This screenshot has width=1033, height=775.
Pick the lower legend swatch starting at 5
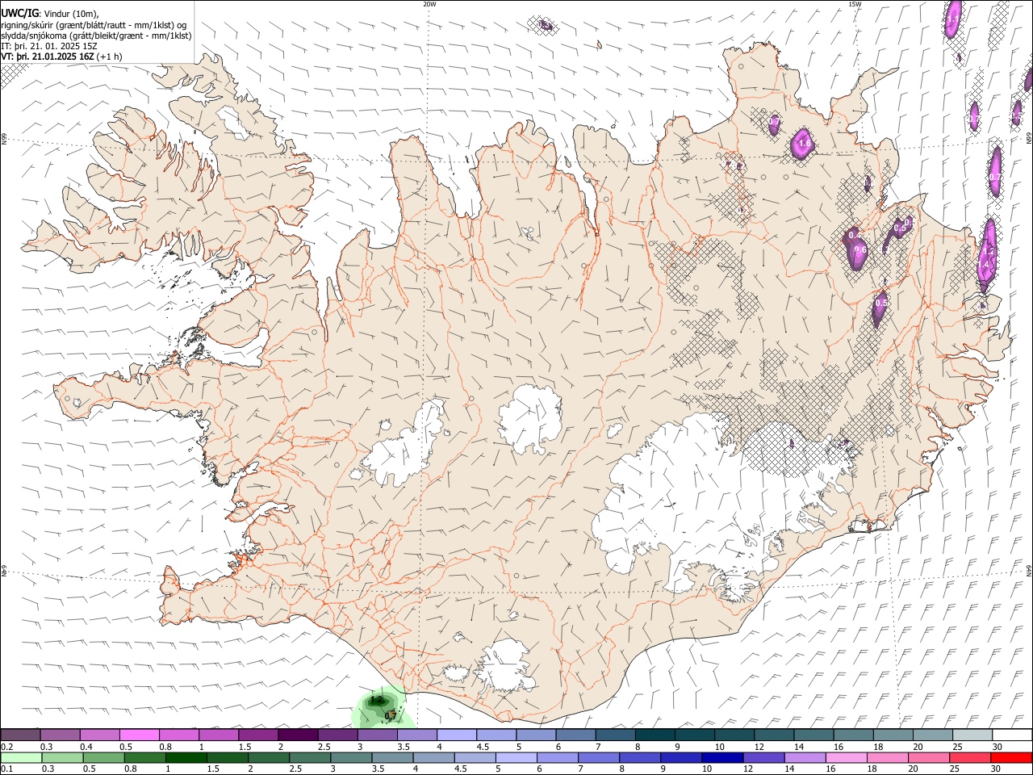pos(516,758)
